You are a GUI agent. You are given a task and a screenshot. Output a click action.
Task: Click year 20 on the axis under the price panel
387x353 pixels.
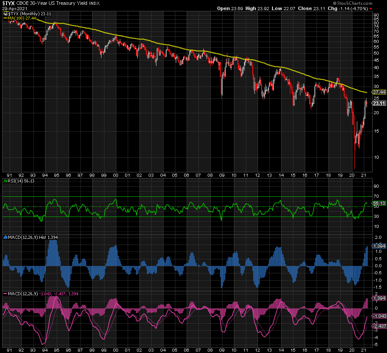[352, 175]
